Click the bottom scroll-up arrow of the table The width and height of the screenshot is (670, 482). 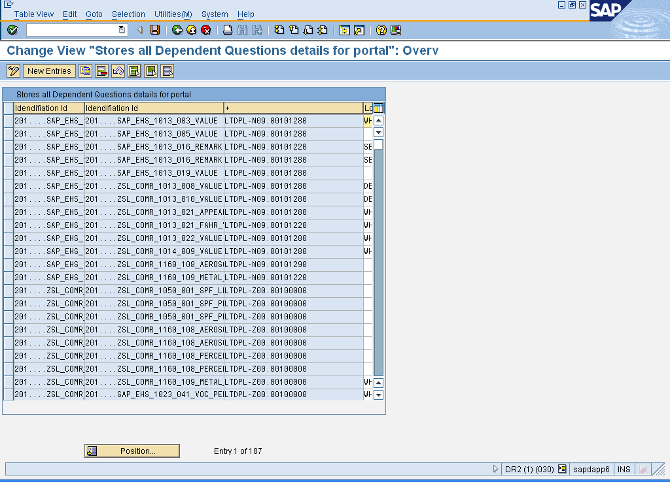coord(379,383)
